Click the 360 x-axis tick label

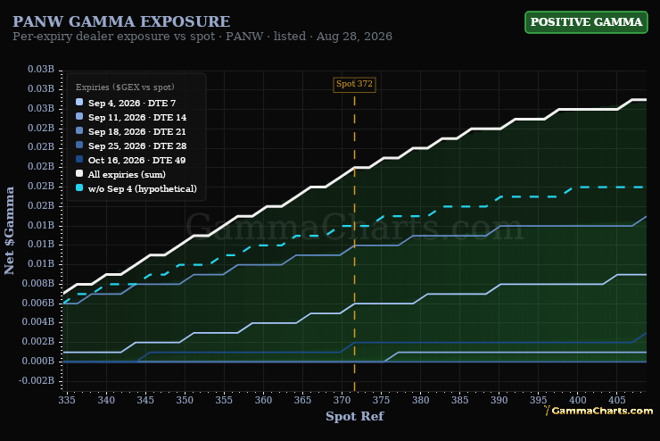click(263, 400)
